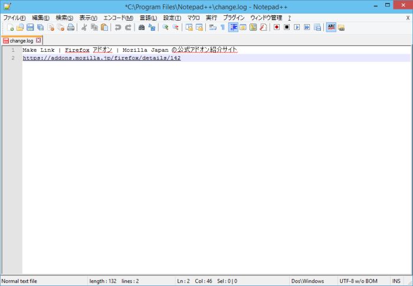Click the Close document toolbar icon

pyautogui.click(x=51, y=27)
